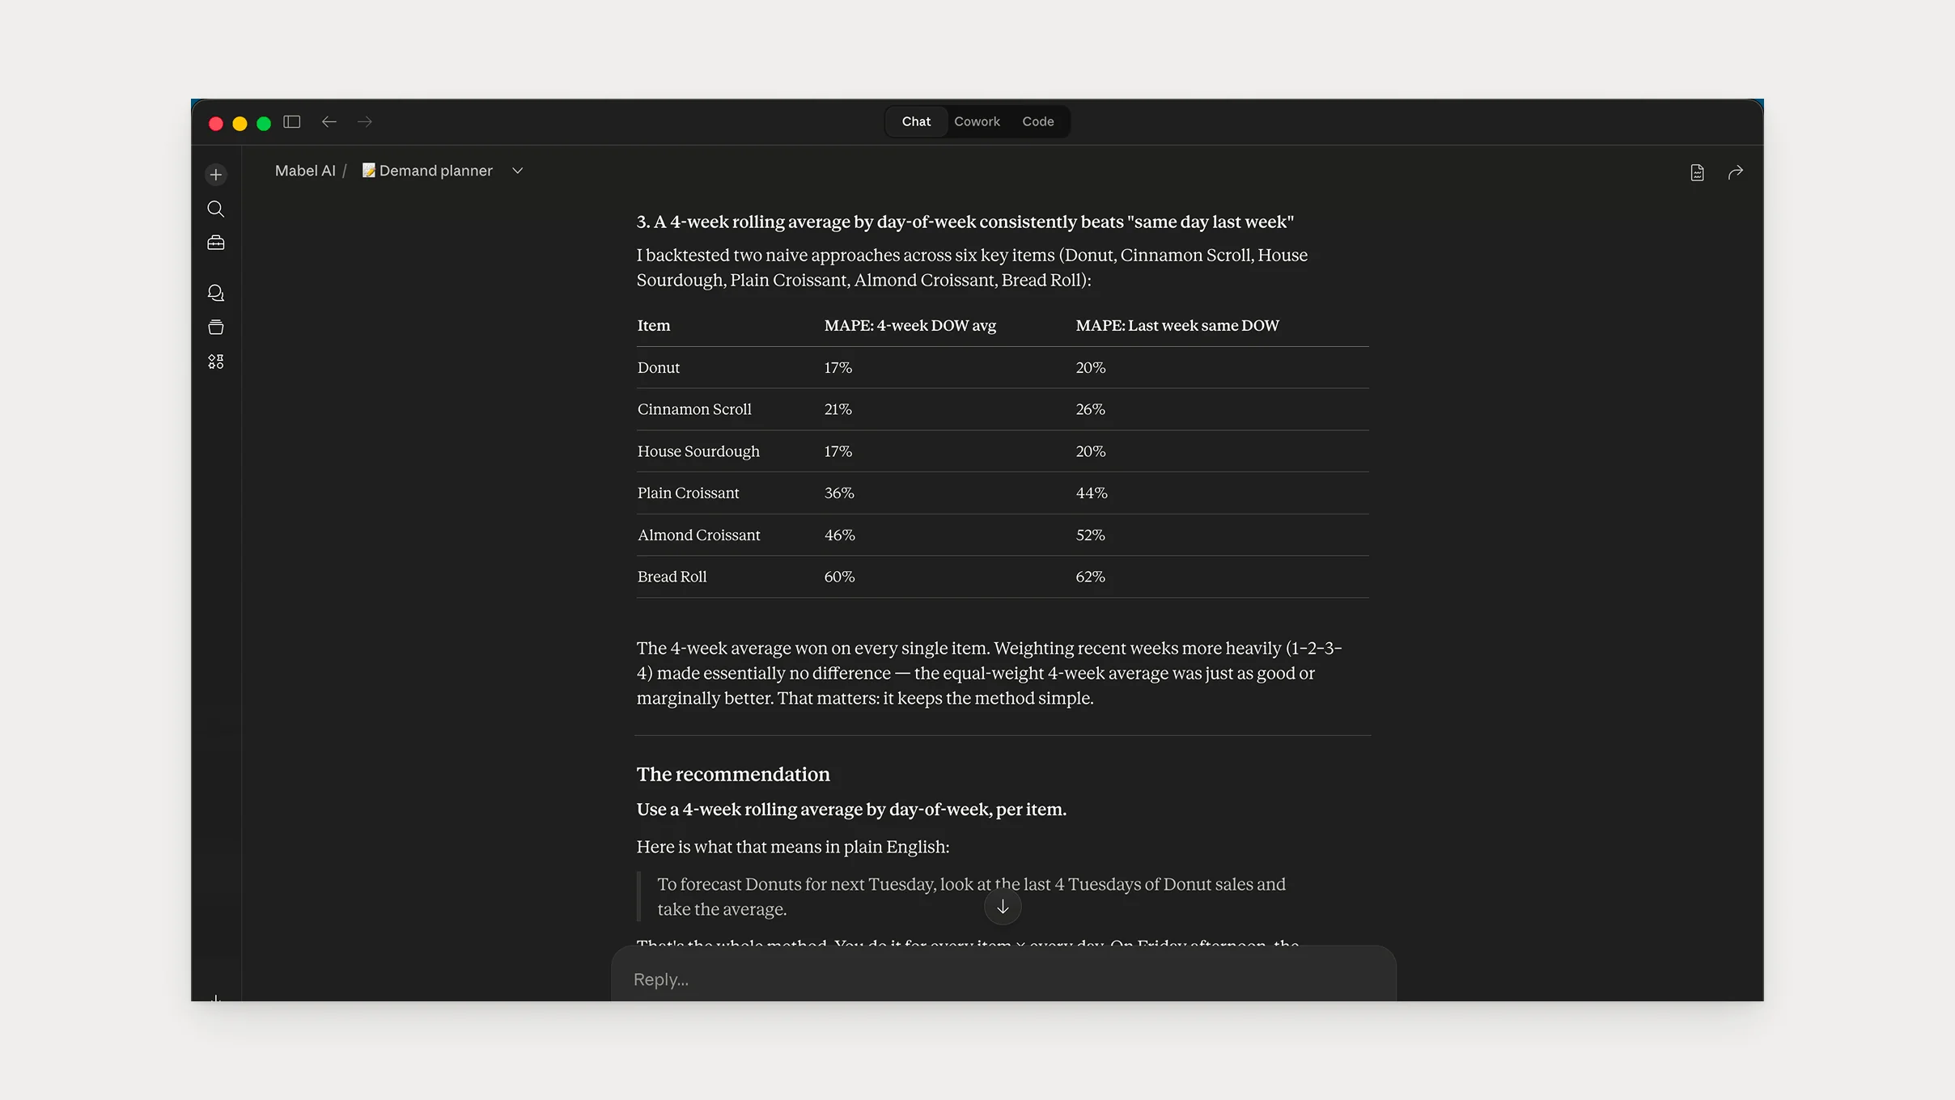Click the 60% value in Bread Roll row
Viewport: 1955px width, 1100px height.
pyautogui.click(x=839, y=577)
